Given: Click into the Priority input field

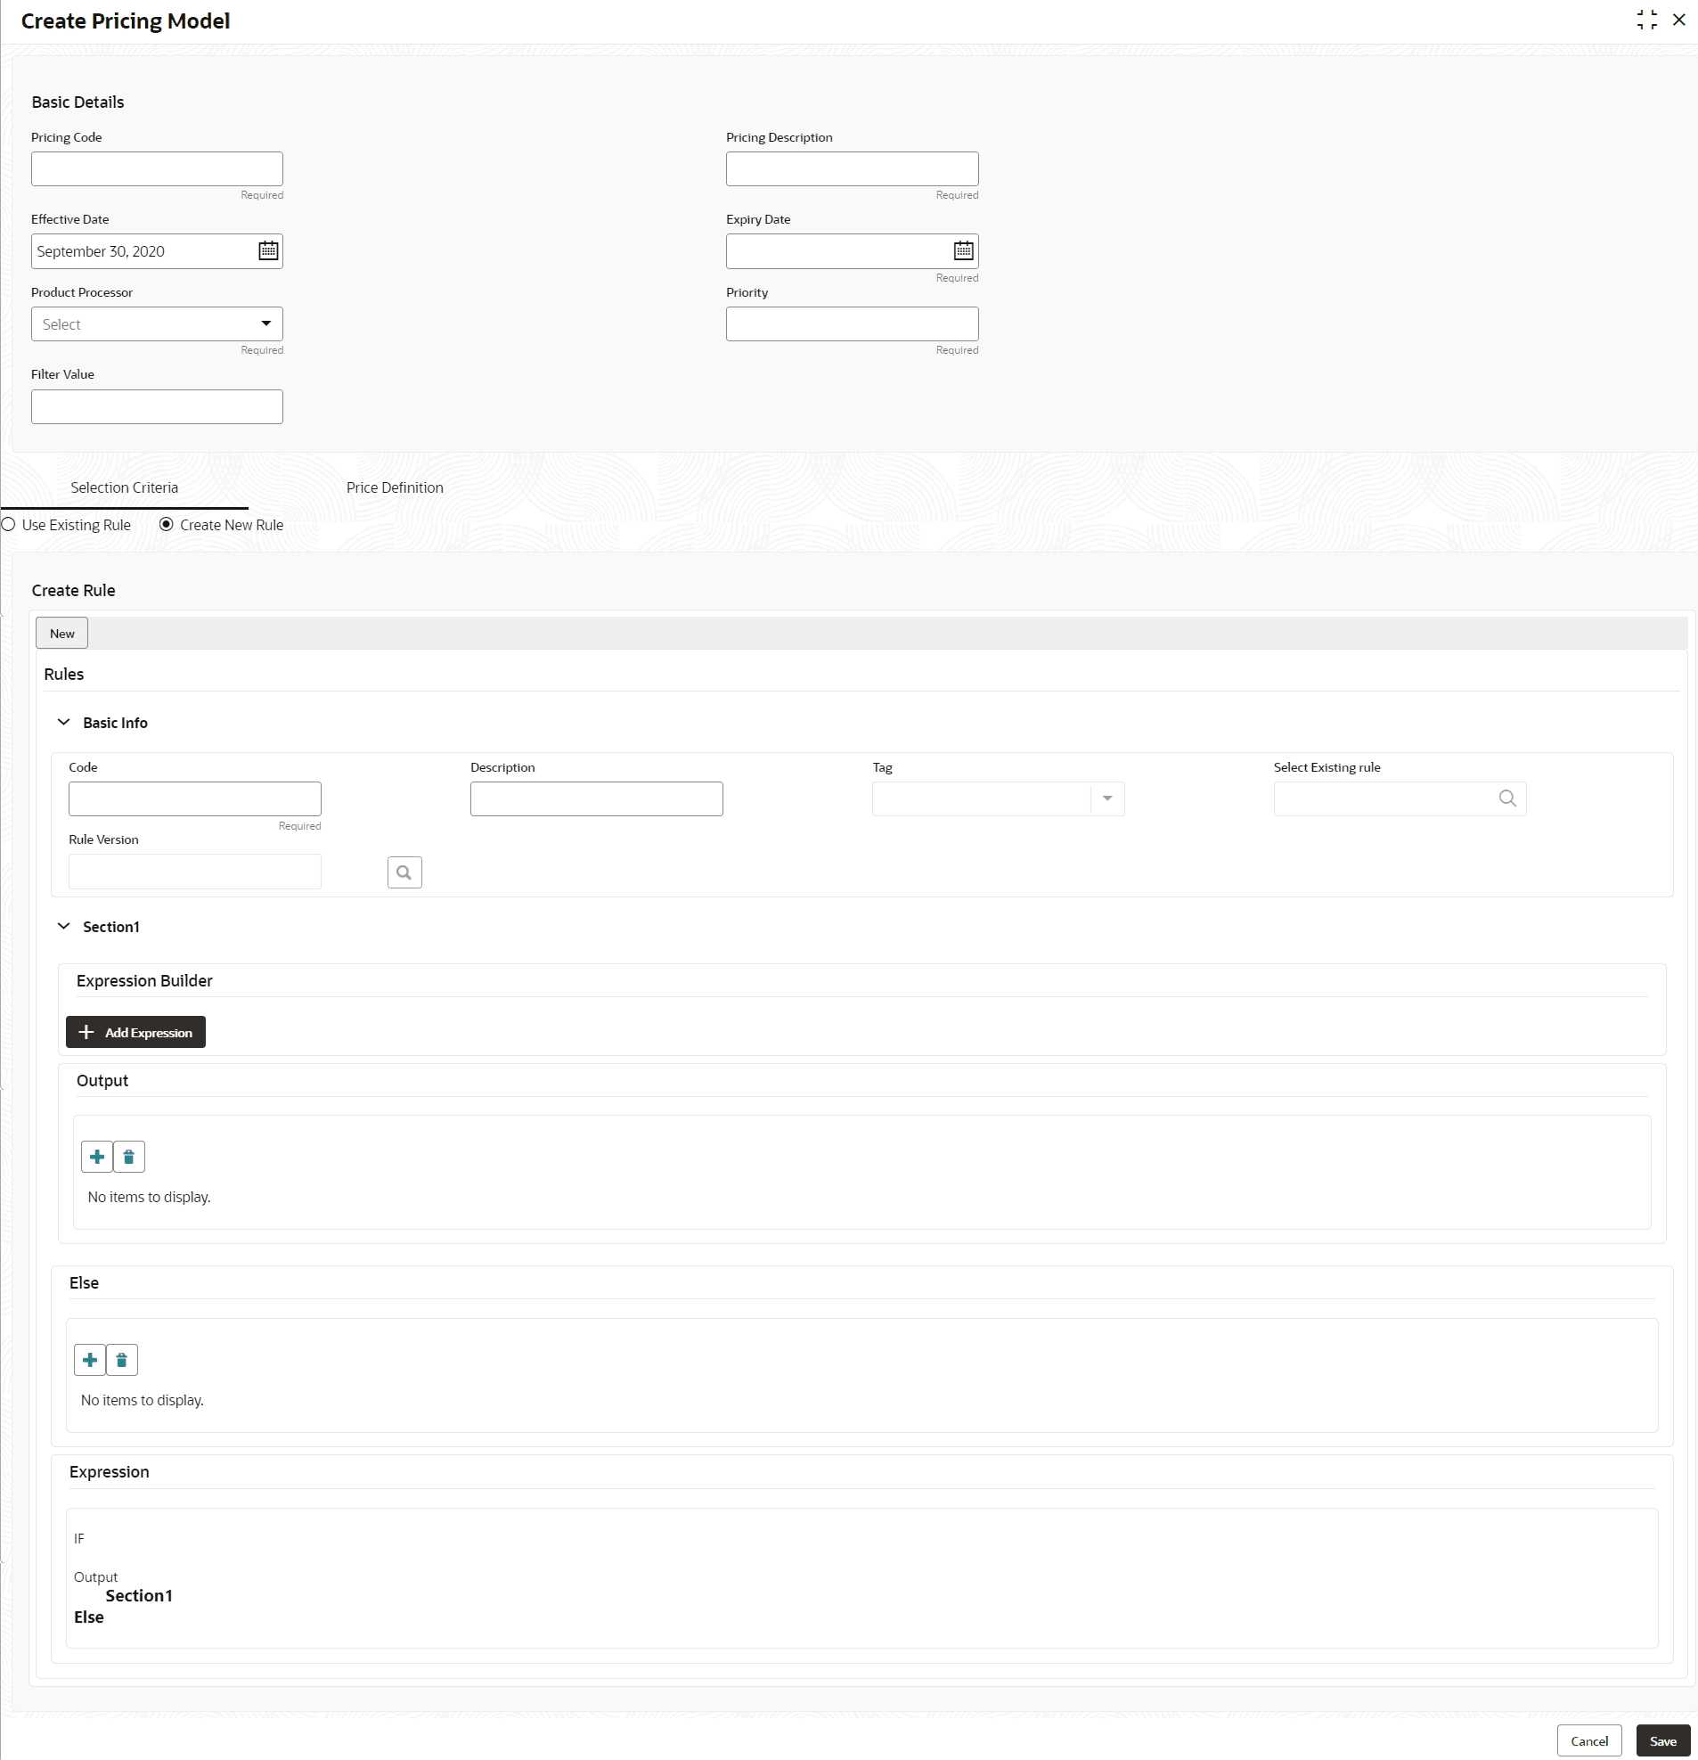Looking at the screenshot, I should coord(852,324).
